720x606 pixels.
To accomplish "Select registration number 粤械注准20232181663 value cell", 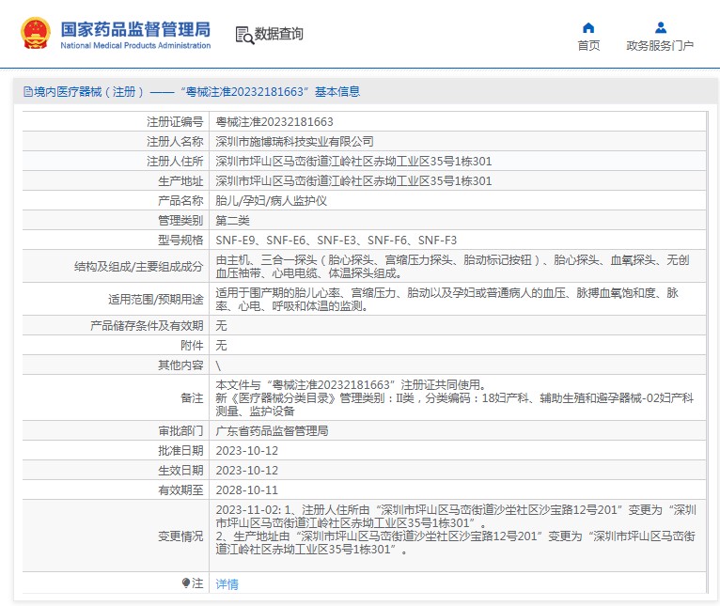I will (x=458, y=121).
